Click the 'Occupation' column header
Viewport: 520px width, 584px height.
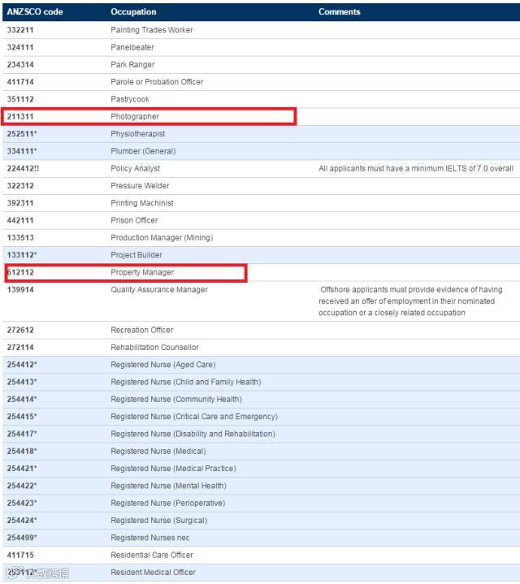[133, 12]
